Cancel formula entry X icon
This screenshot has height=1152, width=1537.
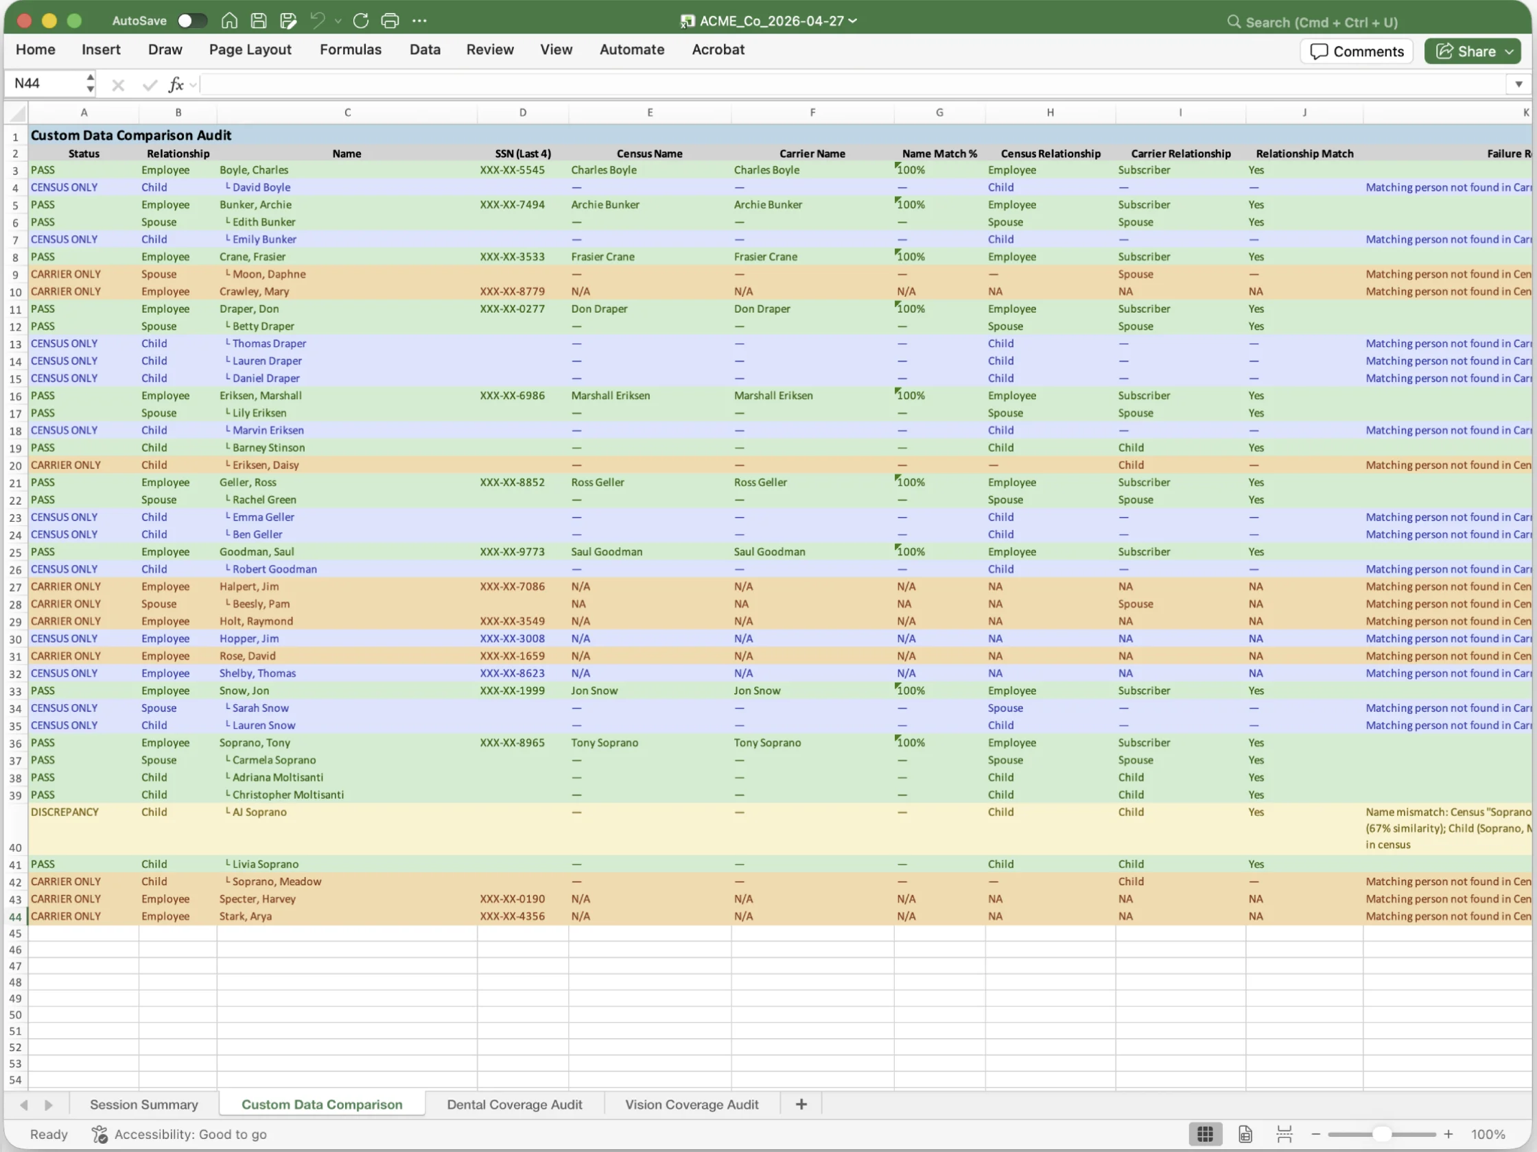tap(118, 85)
